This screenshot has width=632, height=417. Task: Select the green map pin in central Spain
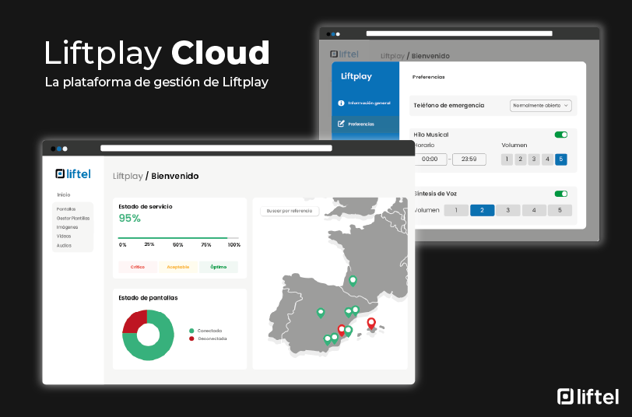pos(321,313)
